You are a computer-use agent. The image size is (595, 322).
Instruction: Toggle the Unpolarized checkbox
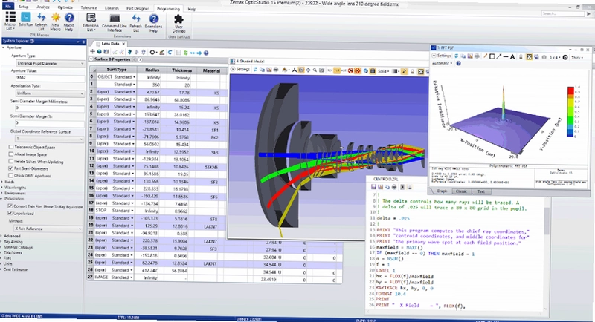10,214
